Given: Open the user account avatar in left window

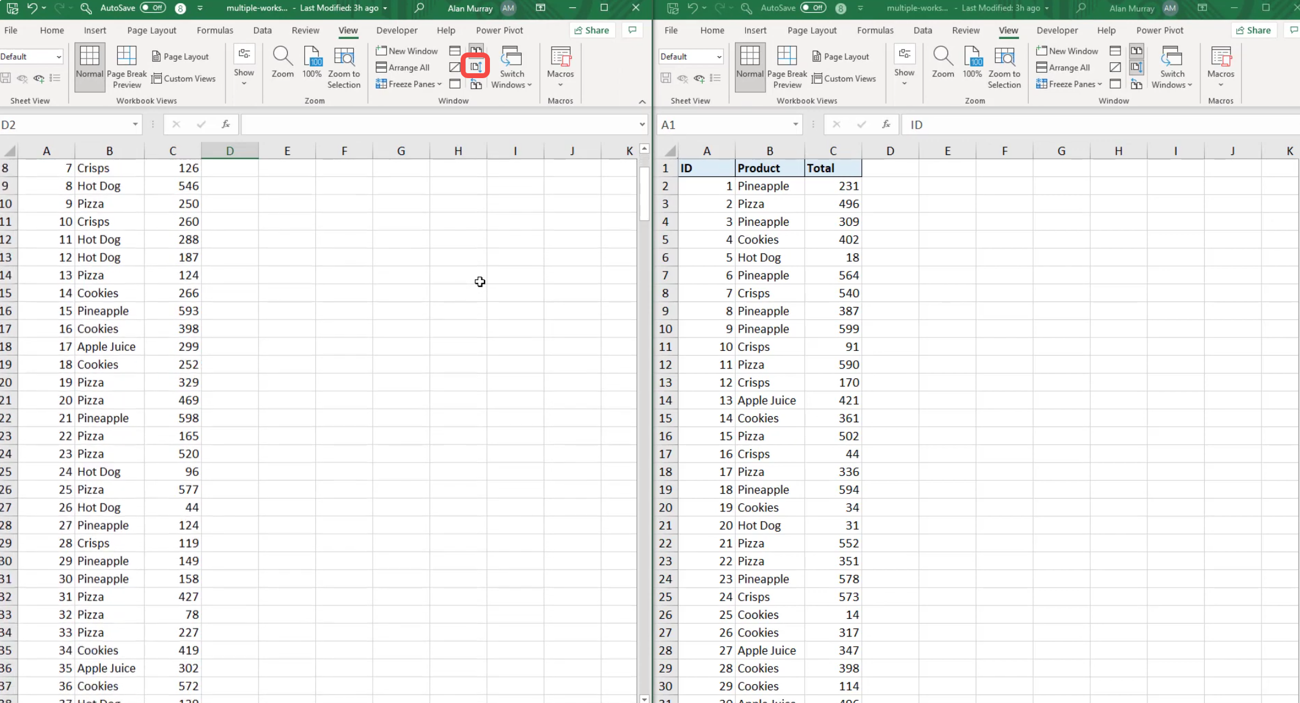Looking at the screenshot, I should (508, 8).
